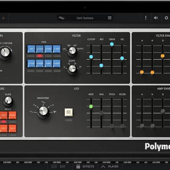Open the preset browser hamburger menu
Image resolution: width=170 pixels, height=170 pixels.
(x=110, y=18)
